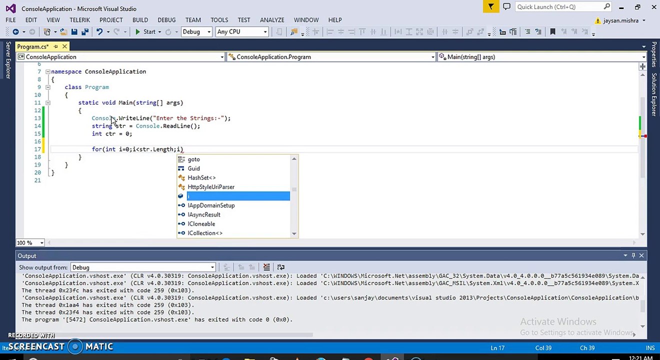Open the PROJECT menu
The width and height of the screenshot is (660, 360).
111,20
